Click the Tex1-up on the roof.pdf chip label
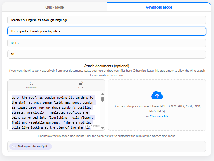214x161 pixels. pos(32,147)
